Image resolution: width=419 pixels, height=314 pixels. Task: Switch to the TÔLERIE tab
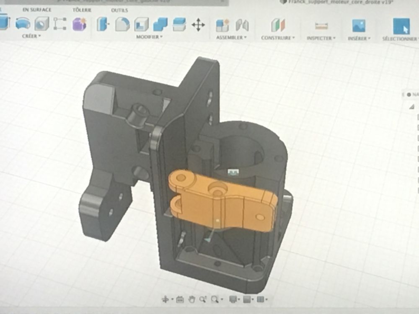[x=82, y=10]
